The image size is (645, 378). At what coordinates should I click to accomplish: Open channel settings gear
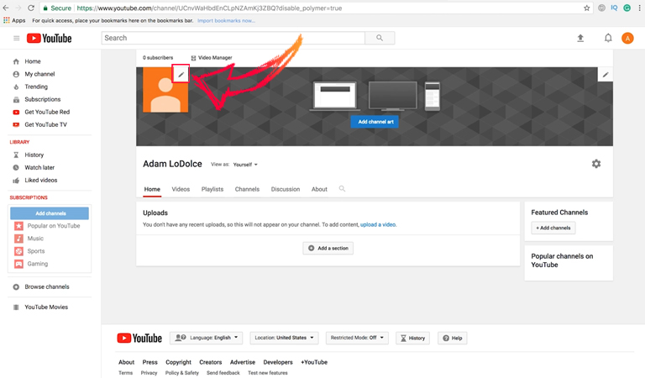(596, 164)
